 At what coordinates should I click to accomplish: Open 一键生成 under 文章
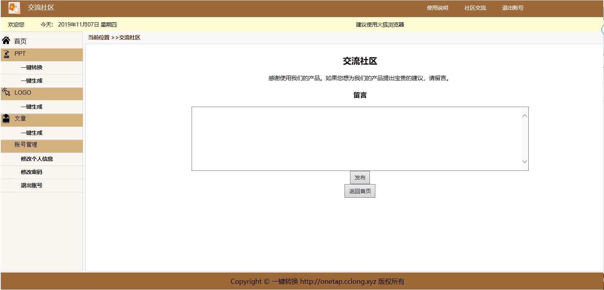[32, 133]
